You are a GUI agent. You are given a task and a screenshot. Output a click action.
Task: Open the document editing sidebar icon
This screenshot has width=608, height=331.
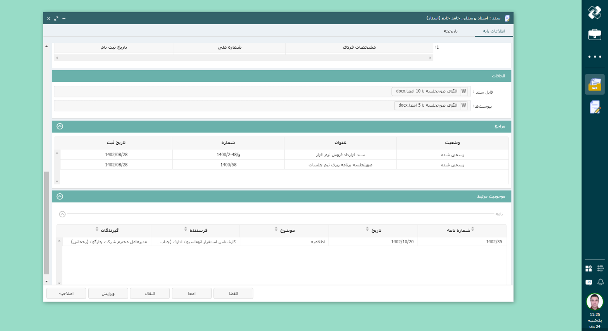click(x=594, y=107)
